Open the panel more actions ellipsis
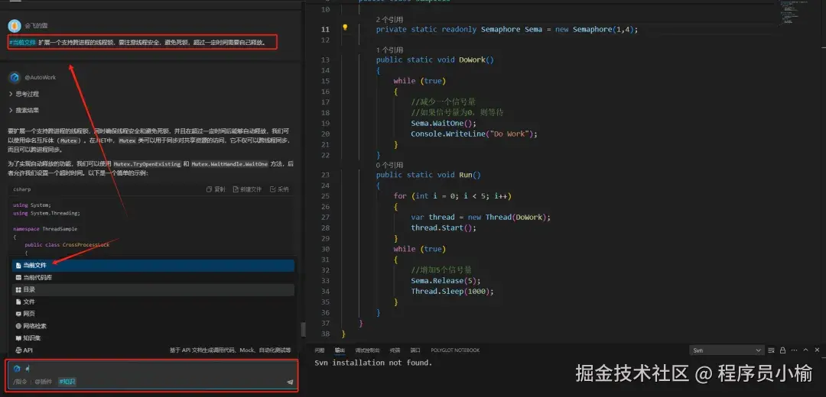 pos(794,350)
